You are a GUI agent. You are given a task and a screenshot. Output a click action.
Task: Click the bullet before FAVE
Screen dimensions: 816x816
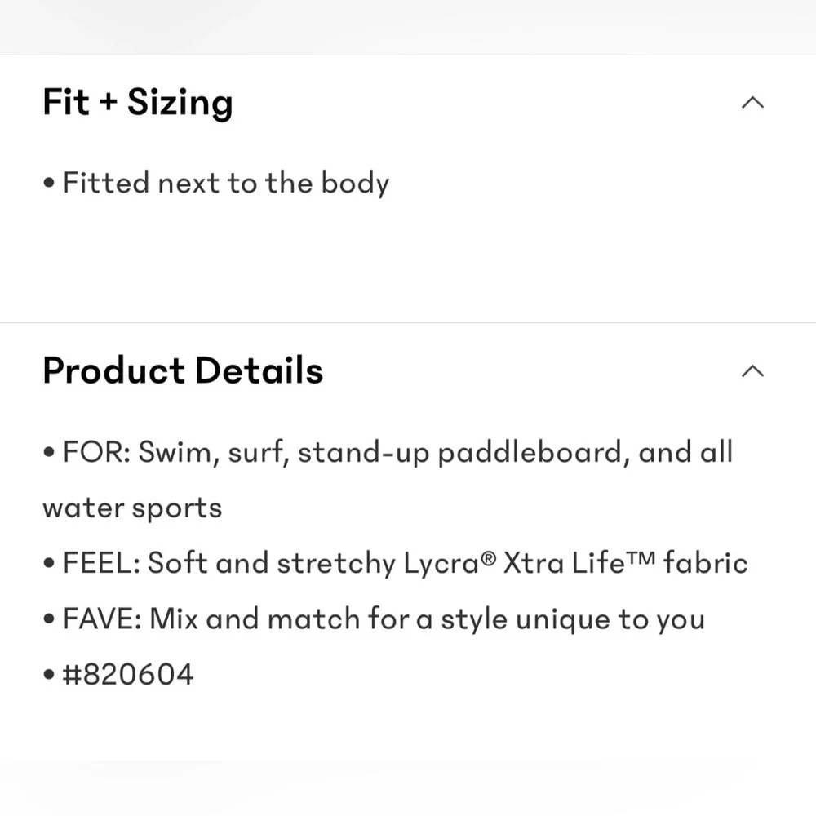click(x=49, y=619)
